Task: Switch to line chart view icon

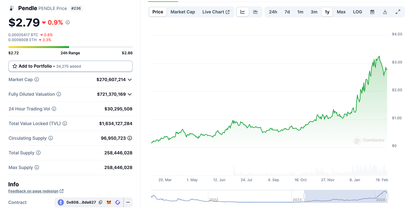Action: [243, 12]
